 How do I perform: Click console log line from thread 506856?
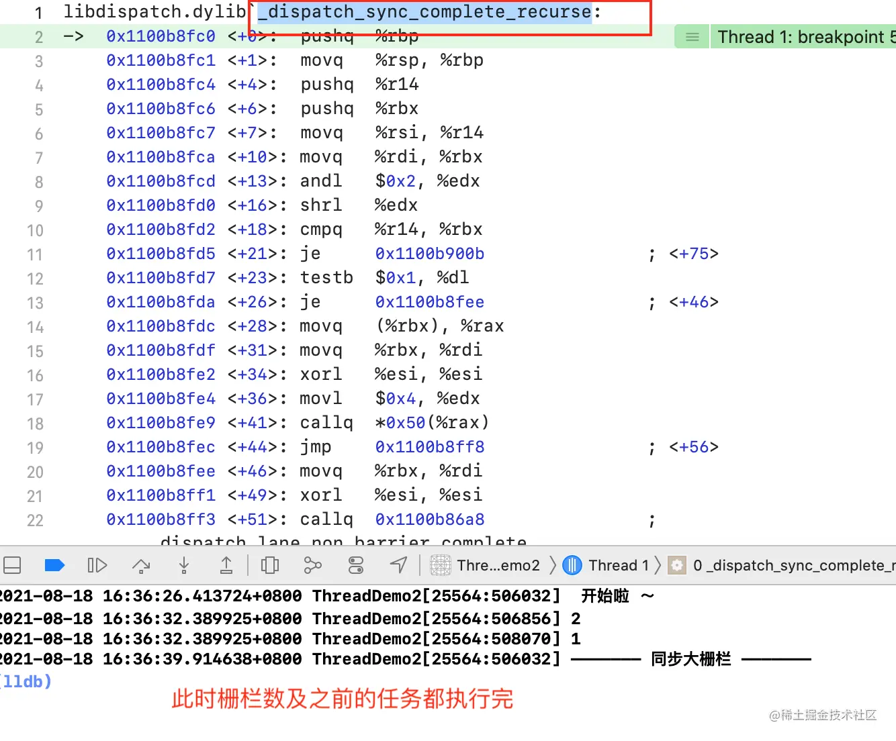pyautogui.click(x=290, y=618)
